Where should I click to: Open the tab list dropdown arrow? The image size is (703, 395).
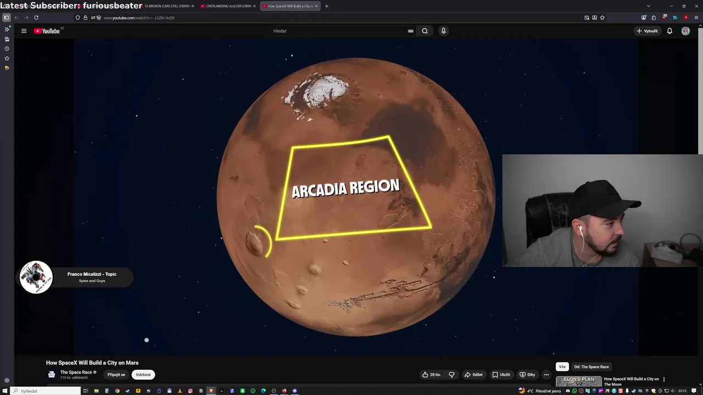pos(649,6)
